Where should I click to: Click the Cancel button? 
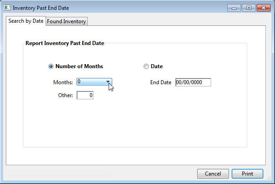click(213, 174)
